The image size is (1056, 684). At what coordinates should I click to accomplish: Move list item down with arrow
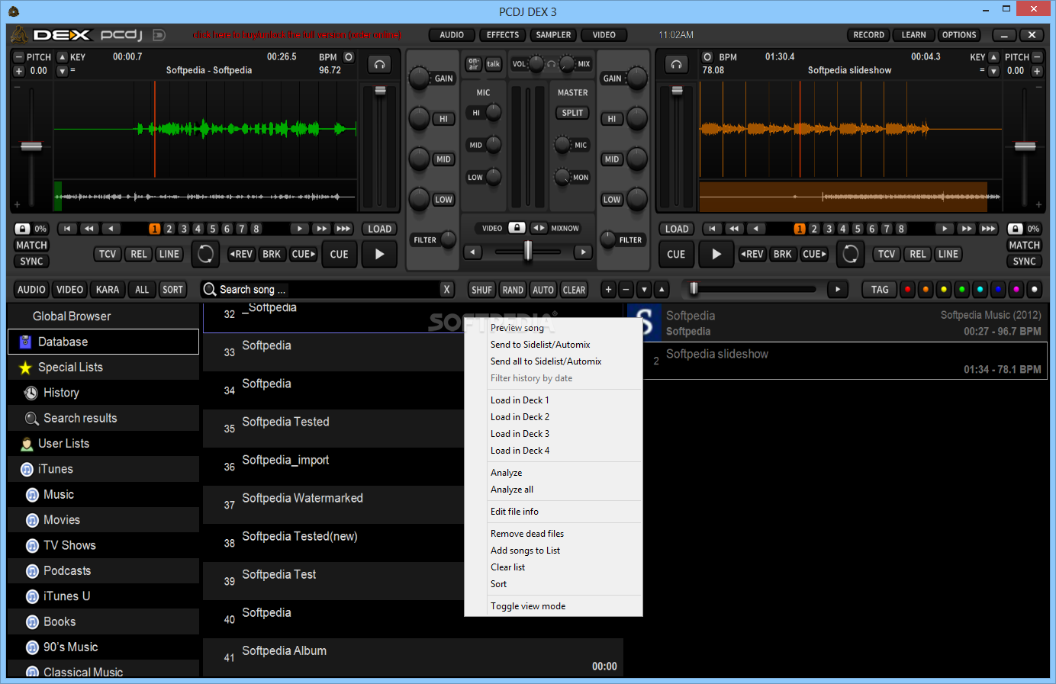point(644,290)
